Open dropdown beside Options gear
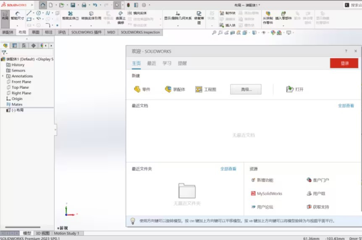Screen dimensions: 362x240 [150, 5]
